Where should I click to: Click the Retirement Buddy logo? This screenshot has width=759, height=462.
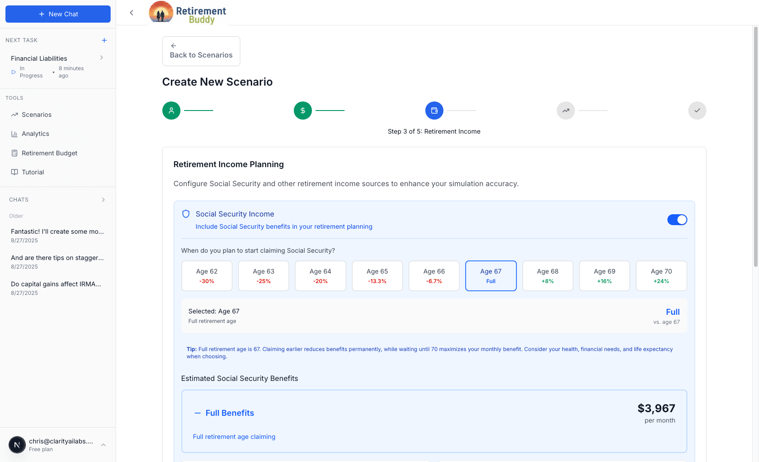click(188, 13)
